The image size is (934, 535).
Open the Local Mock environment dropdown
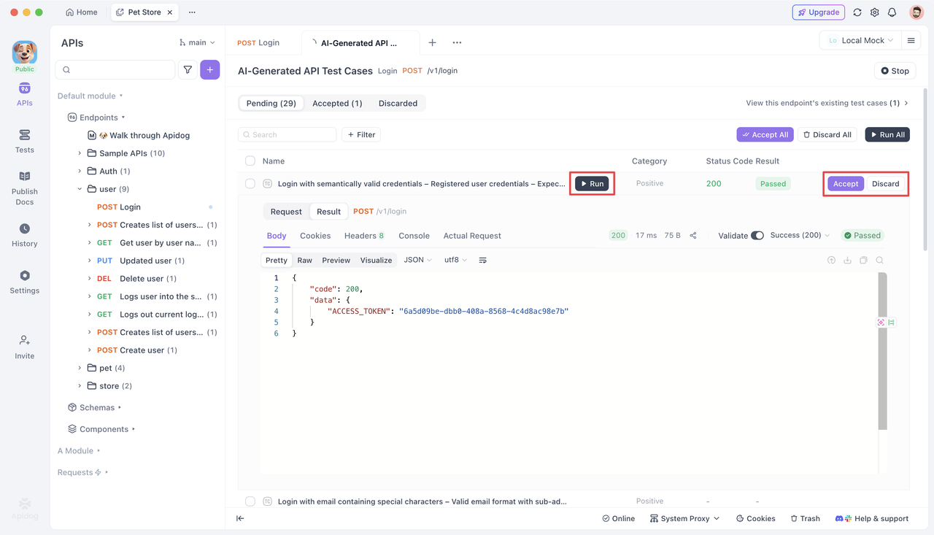(861, 41)
